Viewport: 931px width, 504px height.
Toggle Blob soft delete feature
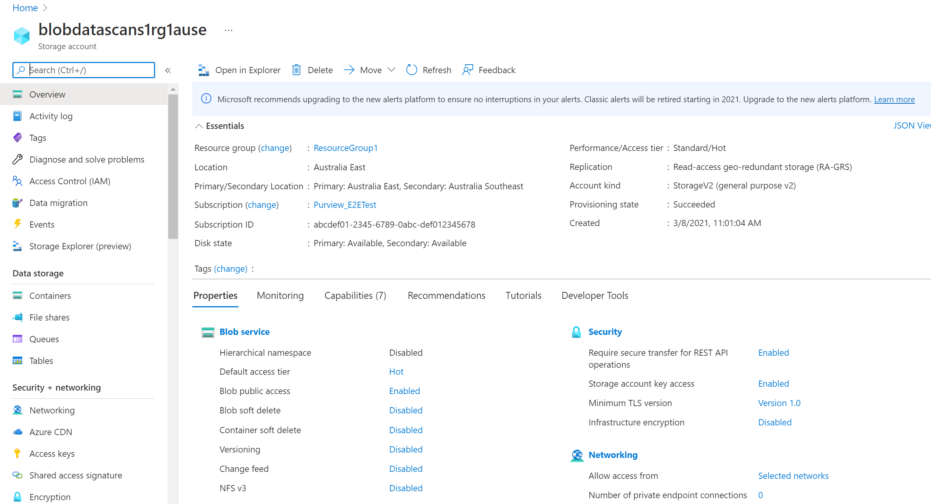pyautogui.click(x=405, y=410)
